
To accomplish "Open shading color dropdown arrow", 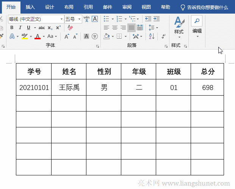I will coord(113,36).
